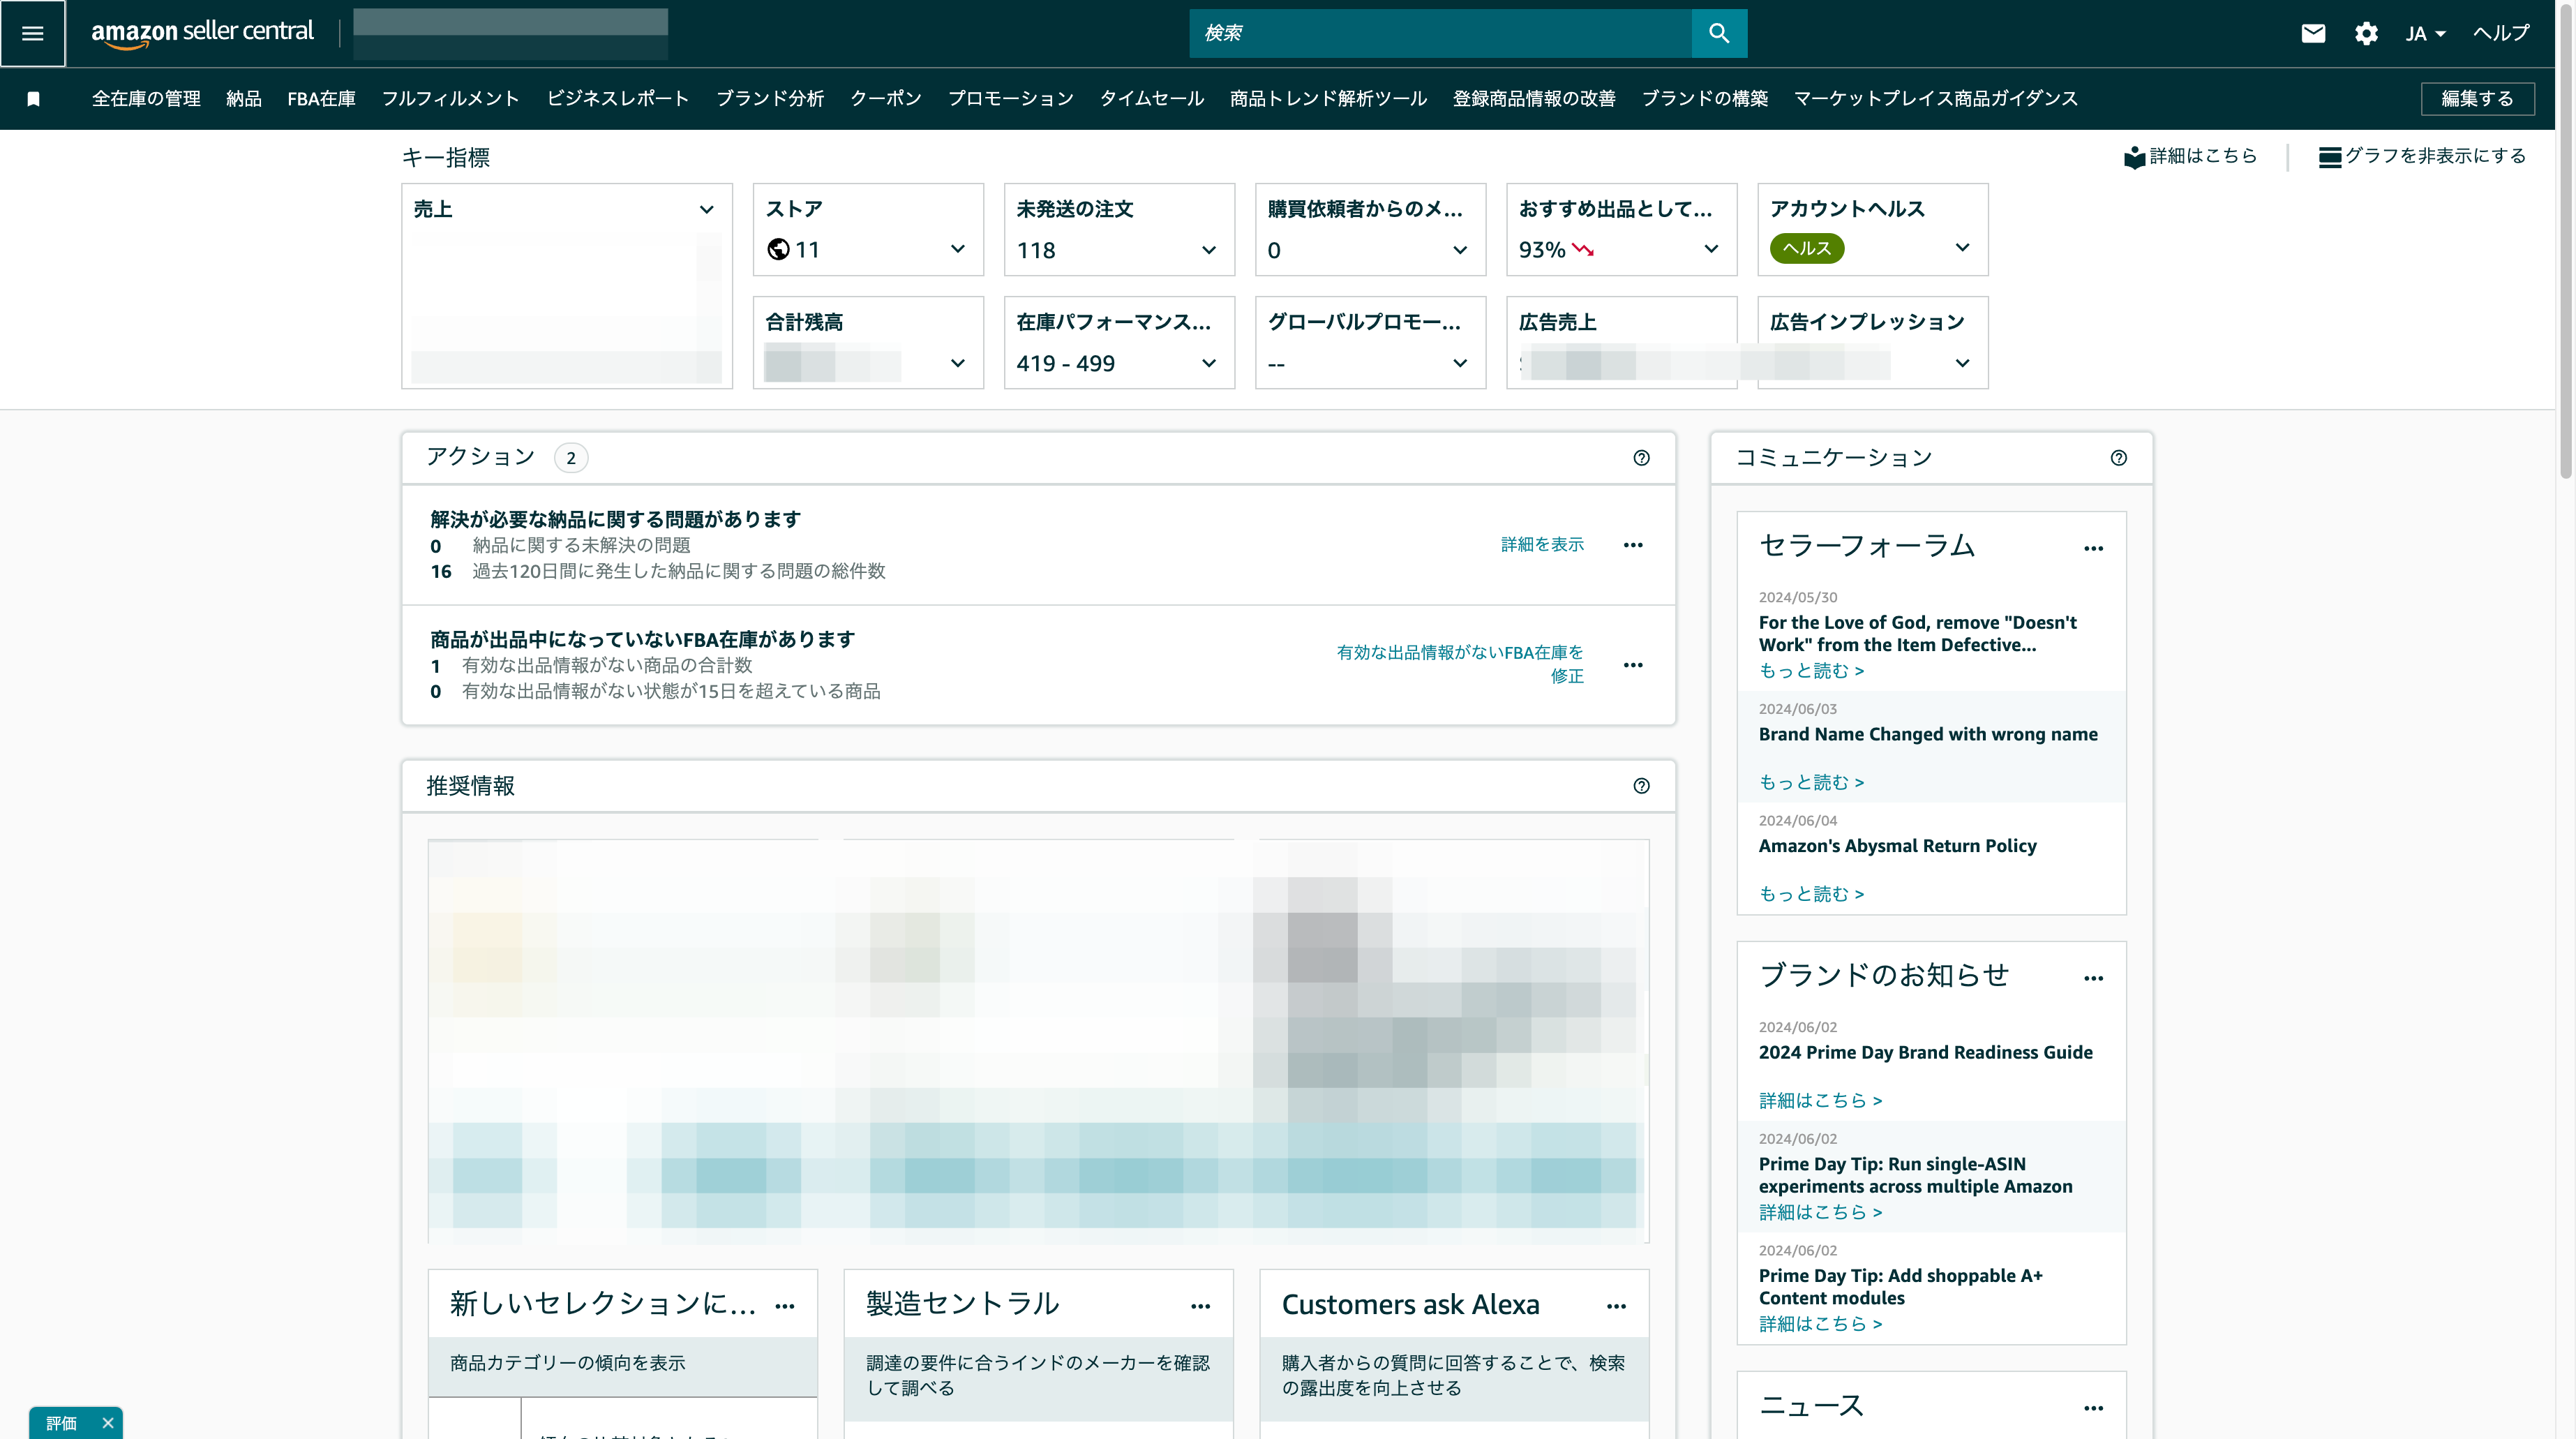Click the bookmark icon in navigation bar
Viewport: 2576px width, 1439px height.
pyautogui.click(x=34, y=99)
